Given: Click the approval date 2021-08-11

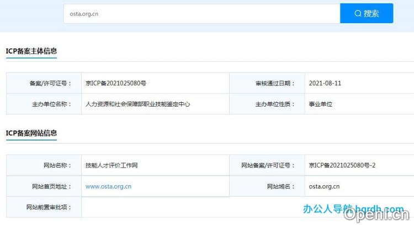Looking at the screenshot, I should point(325,83).
